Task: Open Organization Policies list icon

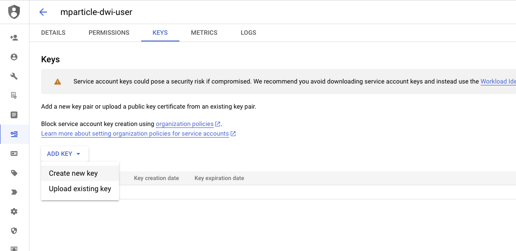Action: pyautogui.click(x=14, y=115)
